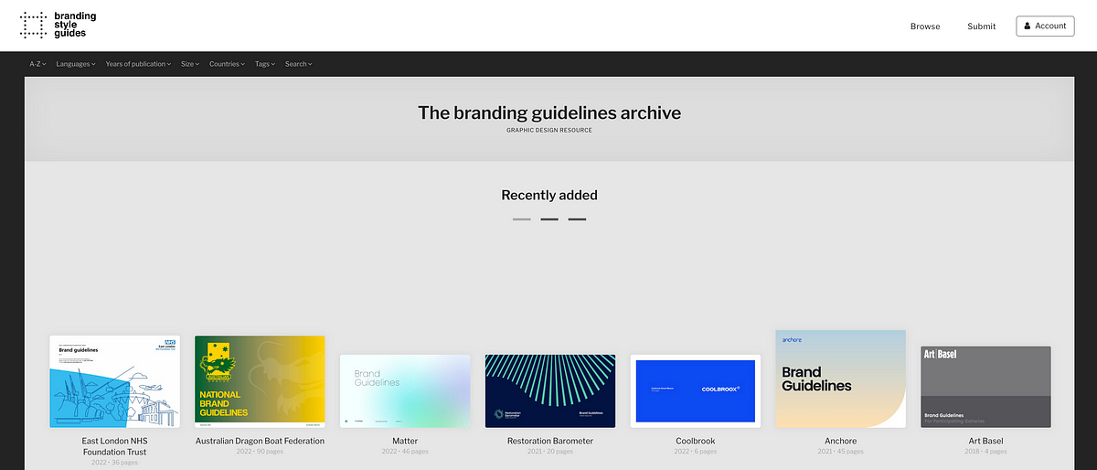Viewport: 1097px width, 470px height.
Task: Open the Art Basel grey cover thumbnail
Action: click(985, 387)
